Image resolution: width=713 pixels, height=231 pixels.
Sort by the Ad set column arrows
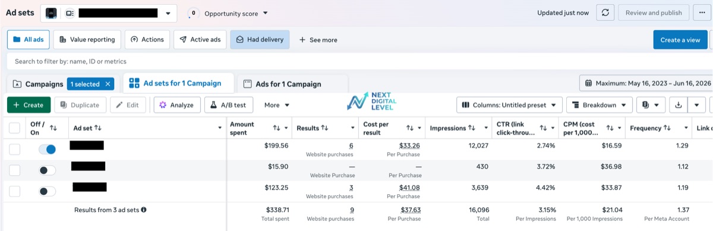(98, 128)
